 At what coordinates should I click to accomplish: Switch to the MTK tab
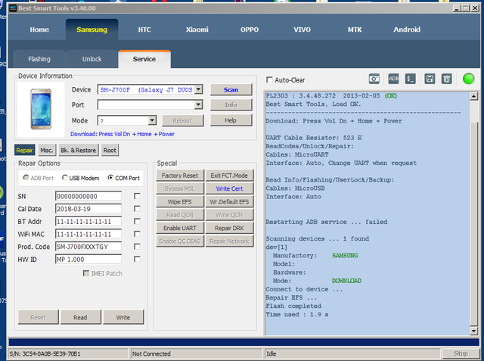[x=355, y=30]
